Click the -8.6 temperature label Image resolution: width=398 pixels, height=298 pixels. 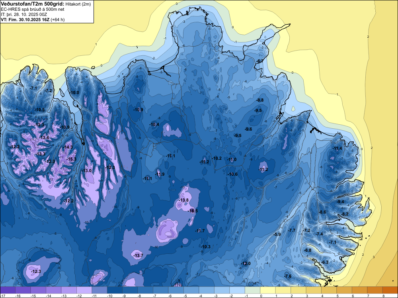(x=322, y=212)
